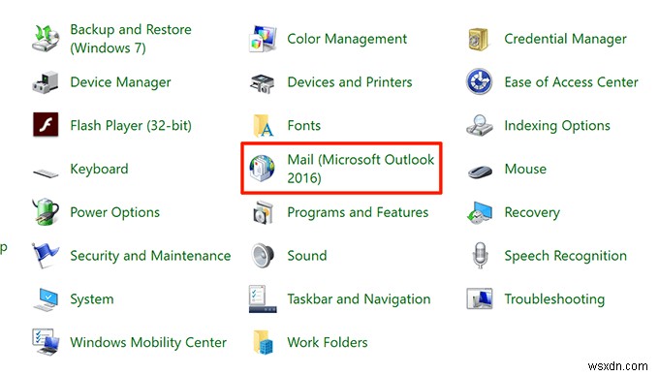Click the Programs and Features icon
This screenshot has height=376, width=659.
[263, 212]
